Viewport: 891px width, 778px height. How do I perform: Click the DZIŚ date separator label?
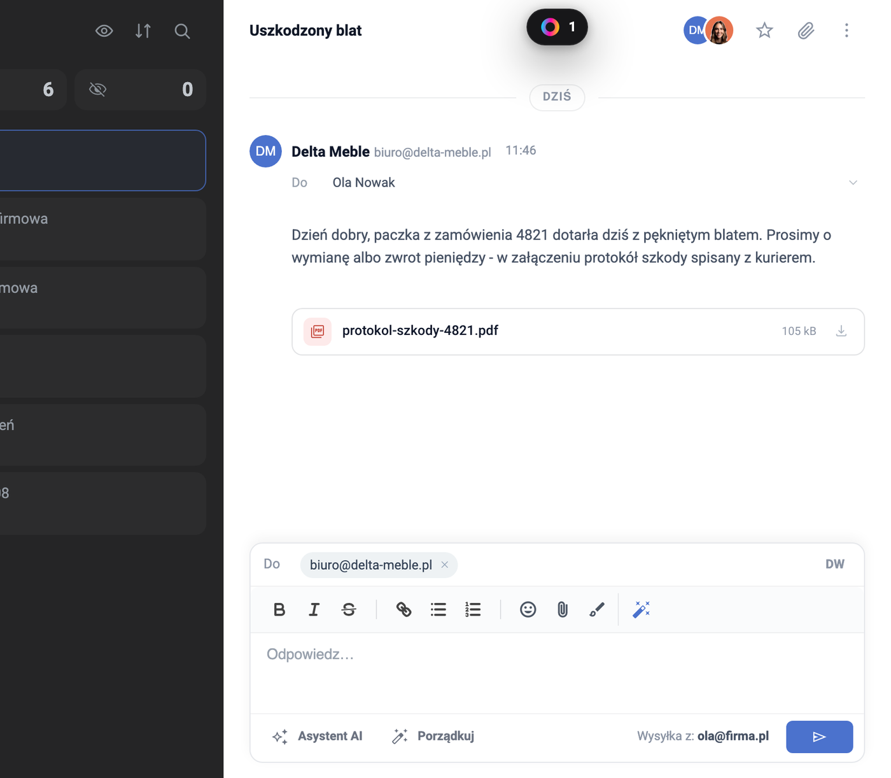(557, 97)
